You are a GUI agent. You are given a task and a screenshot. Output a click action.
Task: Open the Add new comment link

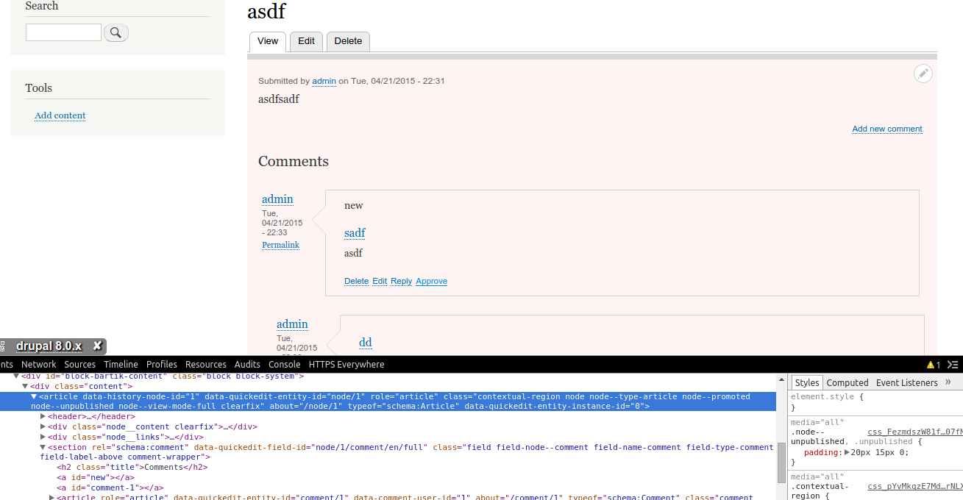click(x=886, y=129)
